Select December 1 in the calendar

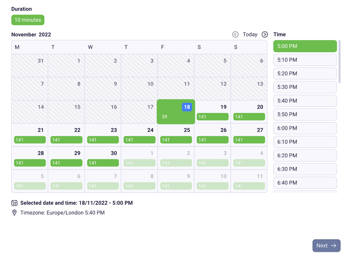click(139, 158)
